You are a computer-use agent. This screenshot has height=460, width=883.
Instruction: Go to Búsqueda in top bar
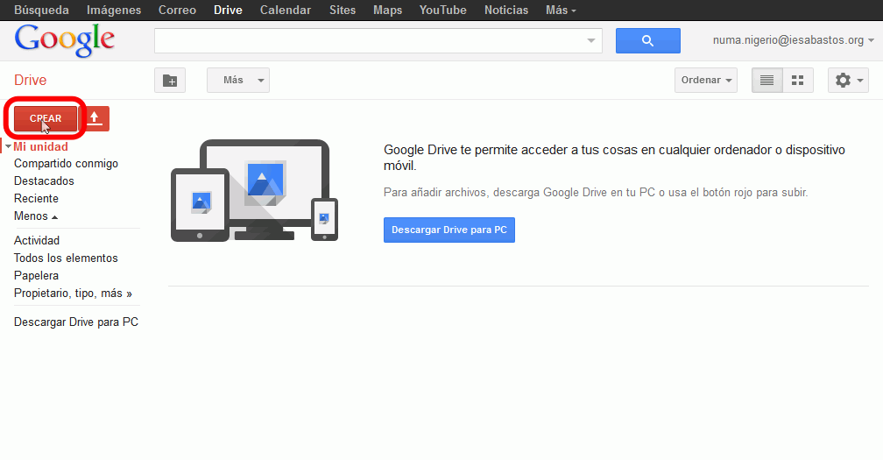click(x=42, y=11)
